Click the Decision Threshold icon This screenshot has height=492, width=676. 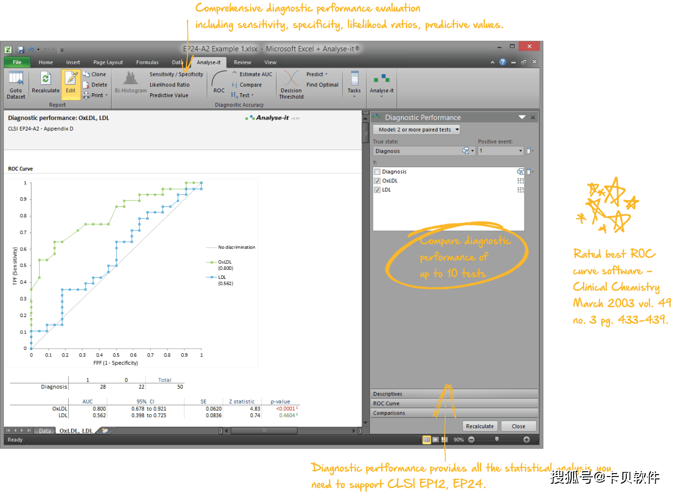pyautogui.click(x=291, y=78)
